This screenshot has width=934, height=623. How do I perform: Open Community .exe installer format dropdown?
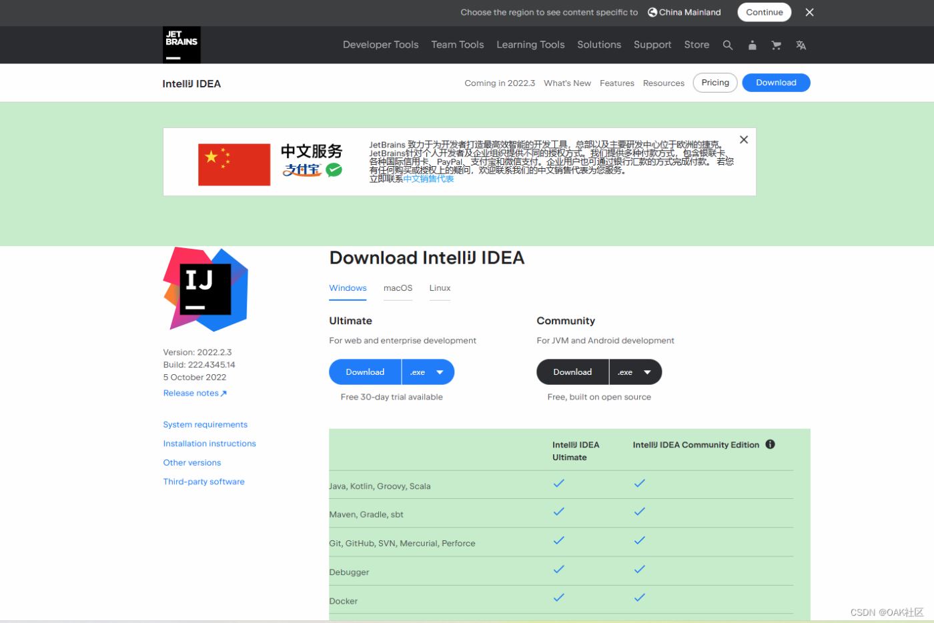[635, 372]
